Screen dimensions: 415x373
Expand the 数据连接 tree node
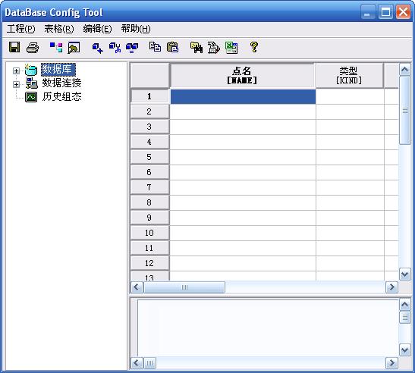[16, 84]
